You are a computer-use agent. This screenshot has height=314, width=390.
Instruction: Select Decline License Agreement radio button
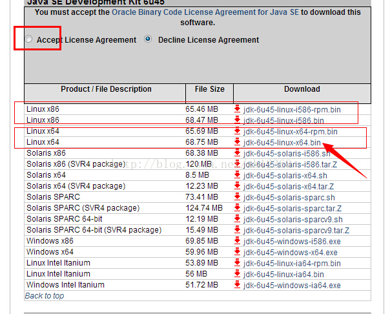click(x=148, y=39)
